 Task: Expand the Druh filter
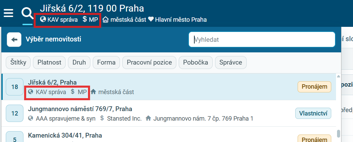[x=79, y=62]
